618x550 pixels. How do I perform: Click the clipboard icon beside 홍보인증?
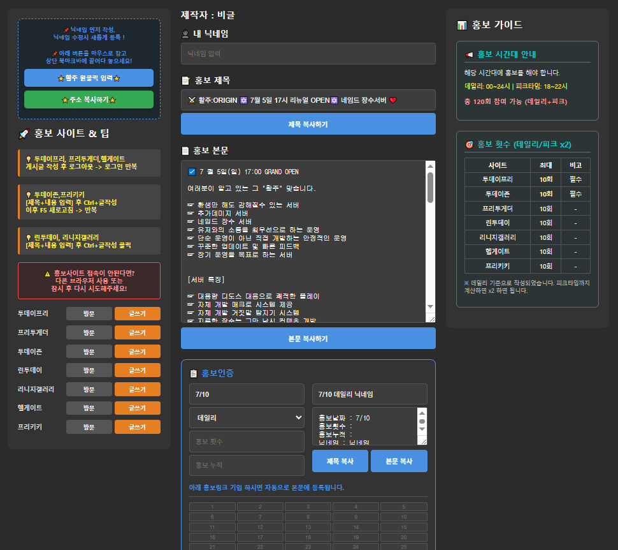coord(194,373)
